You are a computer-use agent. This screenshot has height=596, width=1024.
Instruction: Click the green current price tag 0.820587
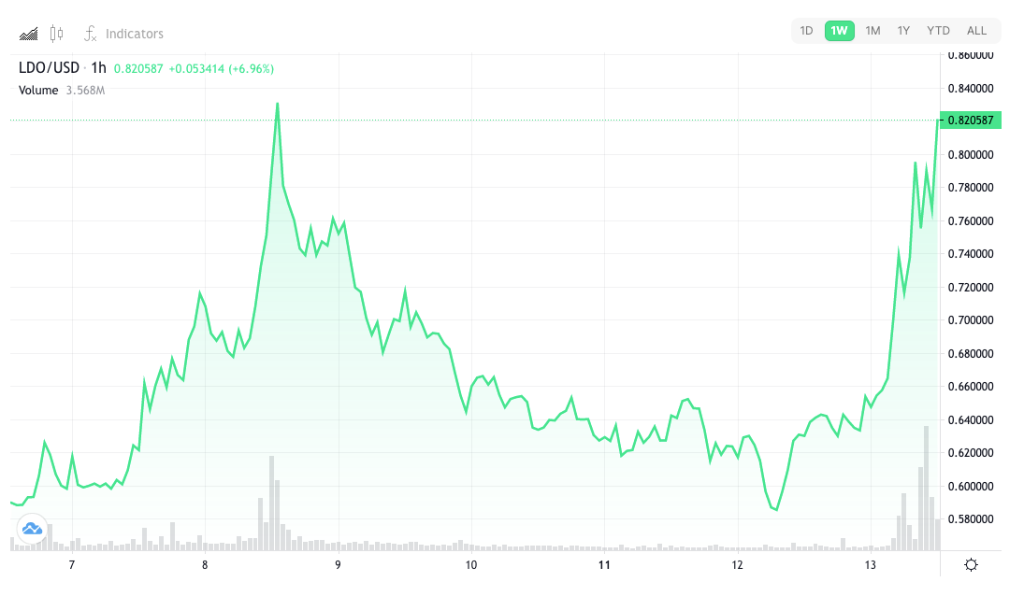click(971, 120)
